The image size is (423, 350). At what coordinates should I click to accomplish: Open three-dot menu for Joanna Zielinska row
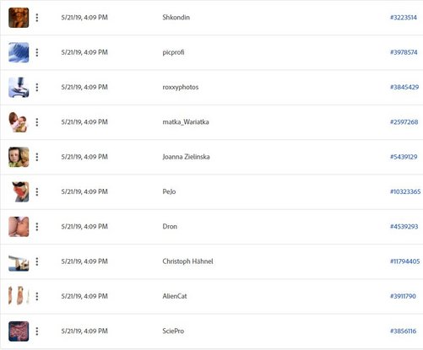pos(37,157)
